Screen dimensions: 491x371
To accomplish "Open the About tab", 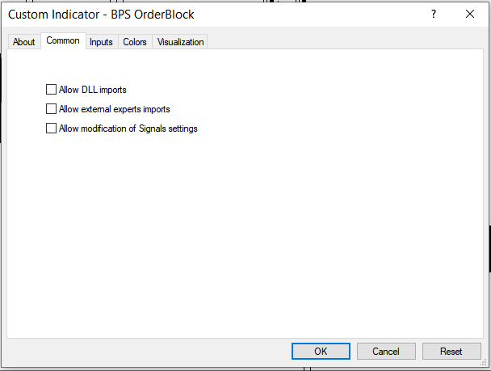I will [x=24, y=42].
